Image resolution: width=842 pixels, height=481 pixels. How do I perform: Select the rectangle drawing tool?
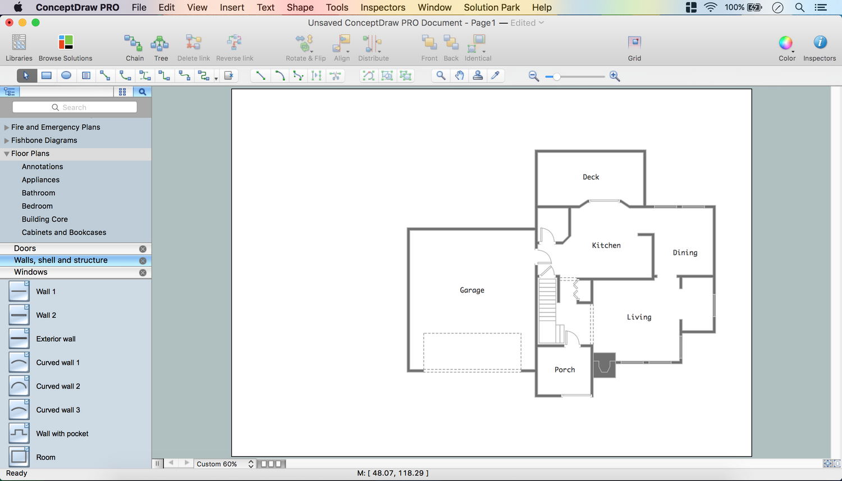click(47, 76)
